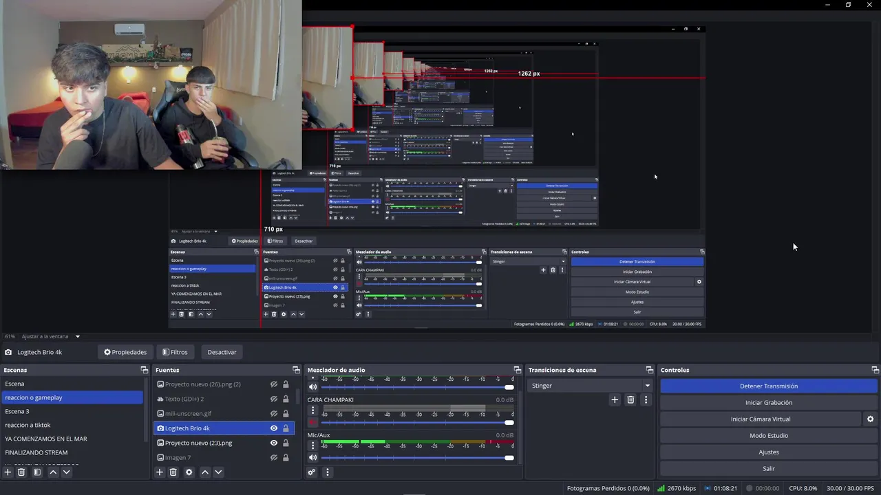Click the Fuentes list scrollbar

tap(298, 397)
